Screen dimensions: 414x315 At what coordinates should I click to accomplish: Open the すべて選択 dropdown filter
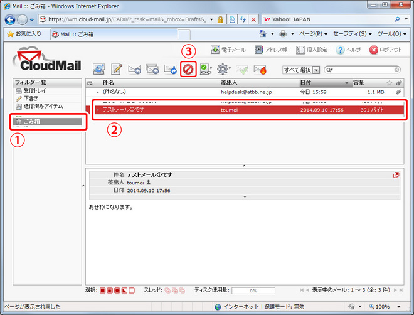click(x=301, y=70)
